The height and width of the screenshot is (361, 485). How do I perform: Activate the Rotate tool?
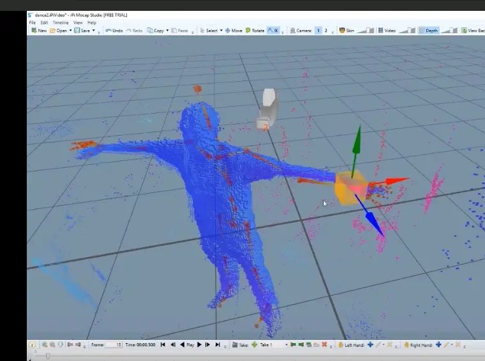255,30
